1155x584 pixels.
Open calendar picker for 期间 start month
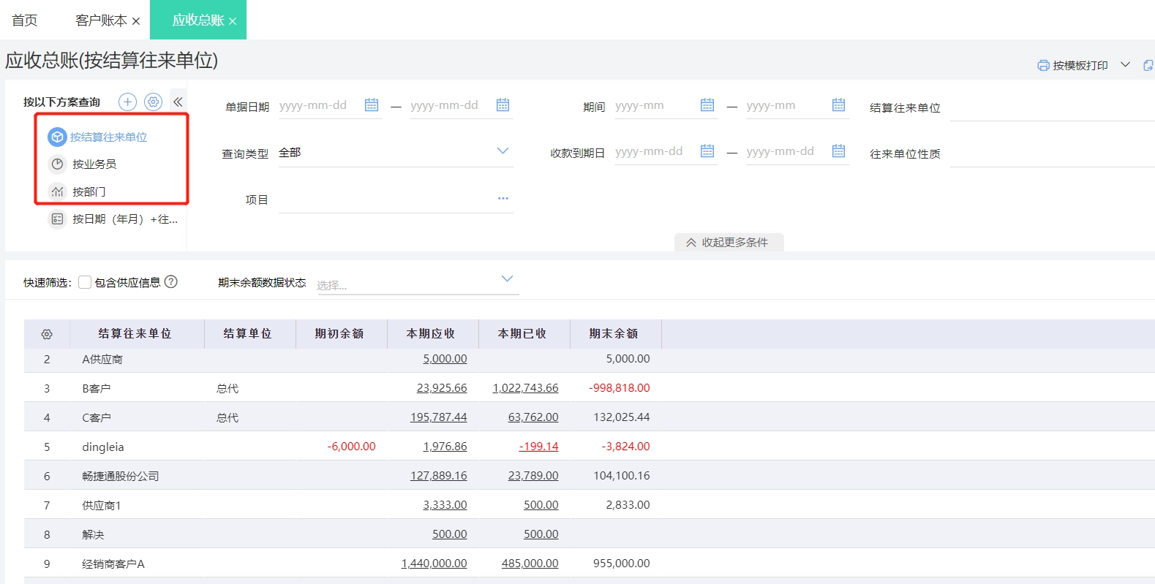[707, 105]
